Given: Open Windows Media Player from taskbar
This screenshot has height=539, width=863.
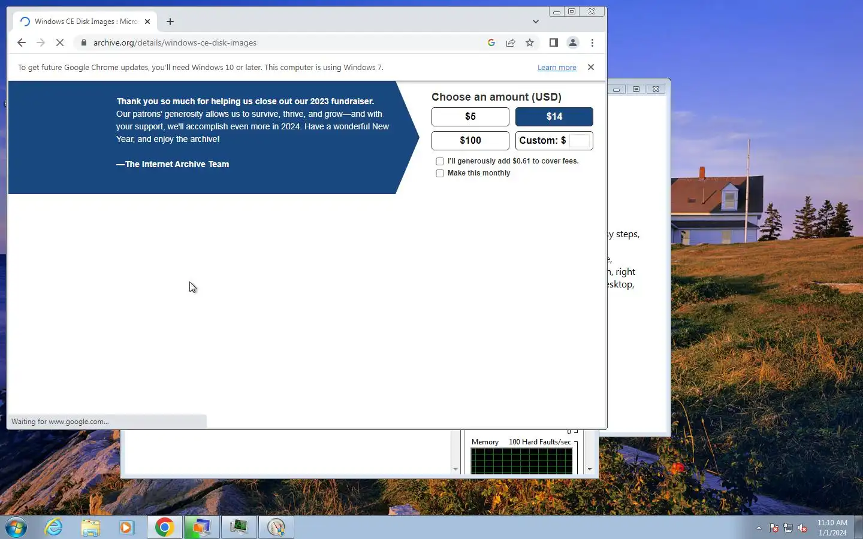Looking at the screenshot, I should (x=126, y=528).
